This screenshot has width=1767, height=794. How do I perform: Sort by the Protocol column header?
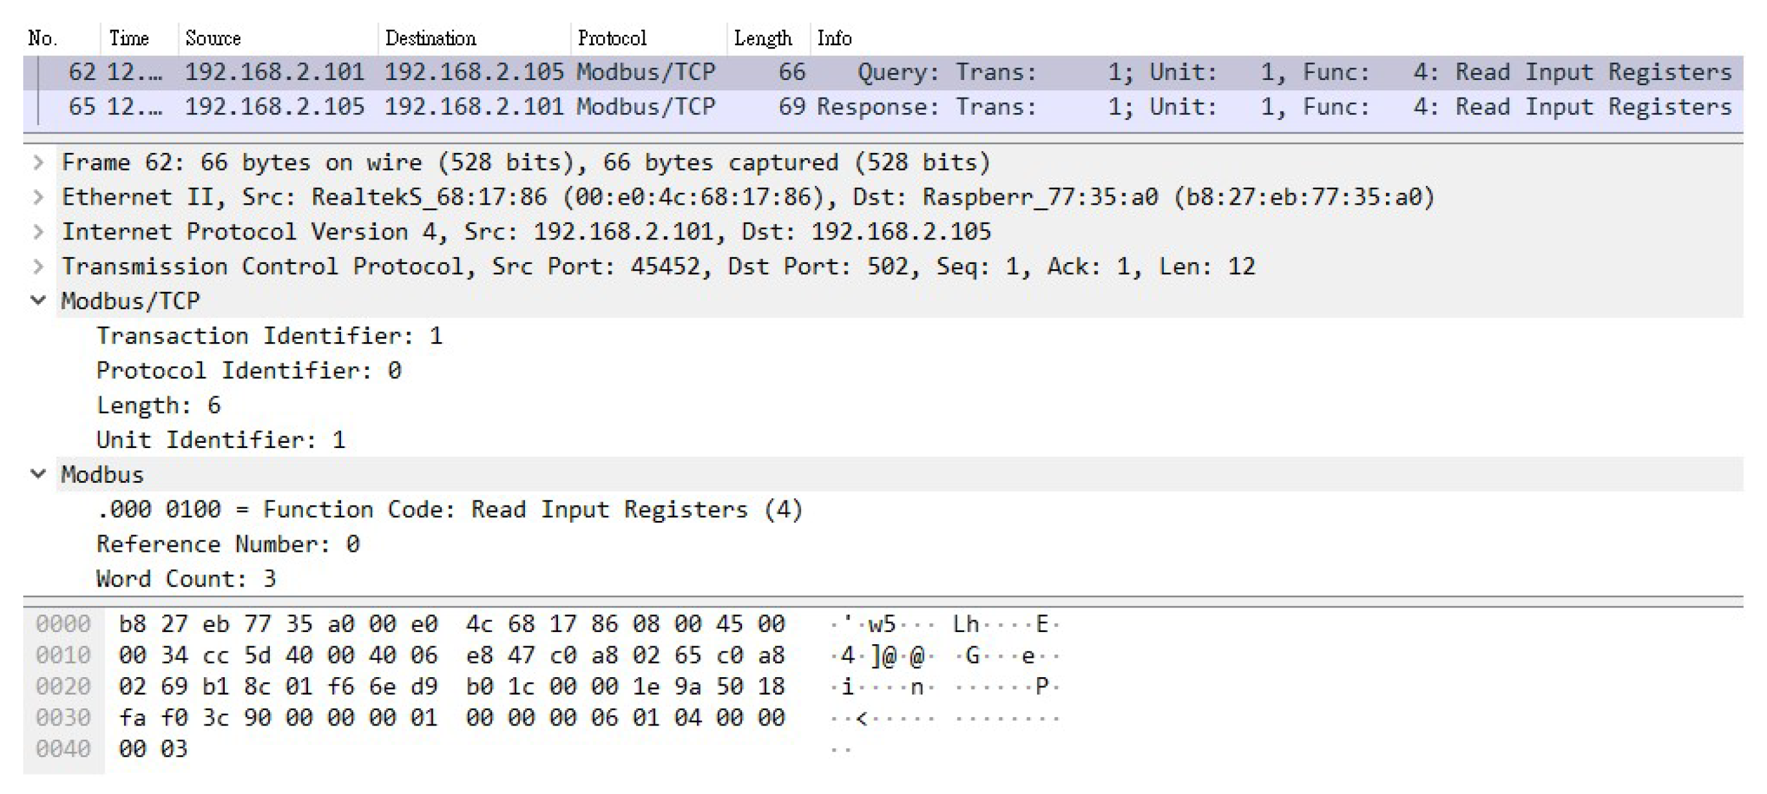click(612, 38)
